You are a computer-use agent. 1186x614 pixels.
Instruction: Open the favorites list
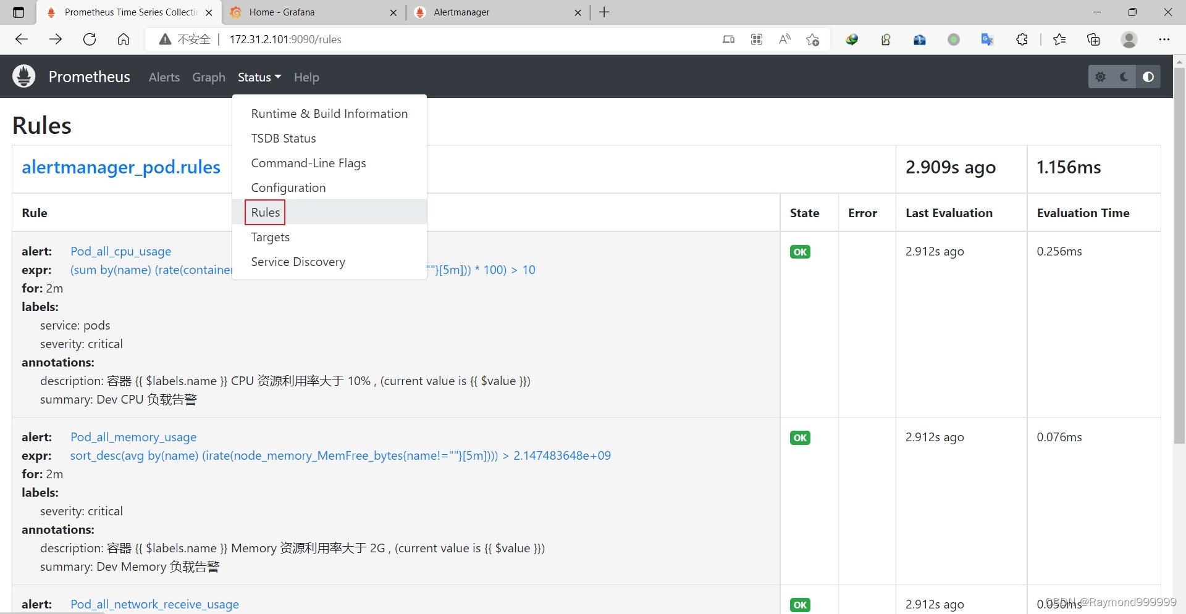click(1059, 39)
